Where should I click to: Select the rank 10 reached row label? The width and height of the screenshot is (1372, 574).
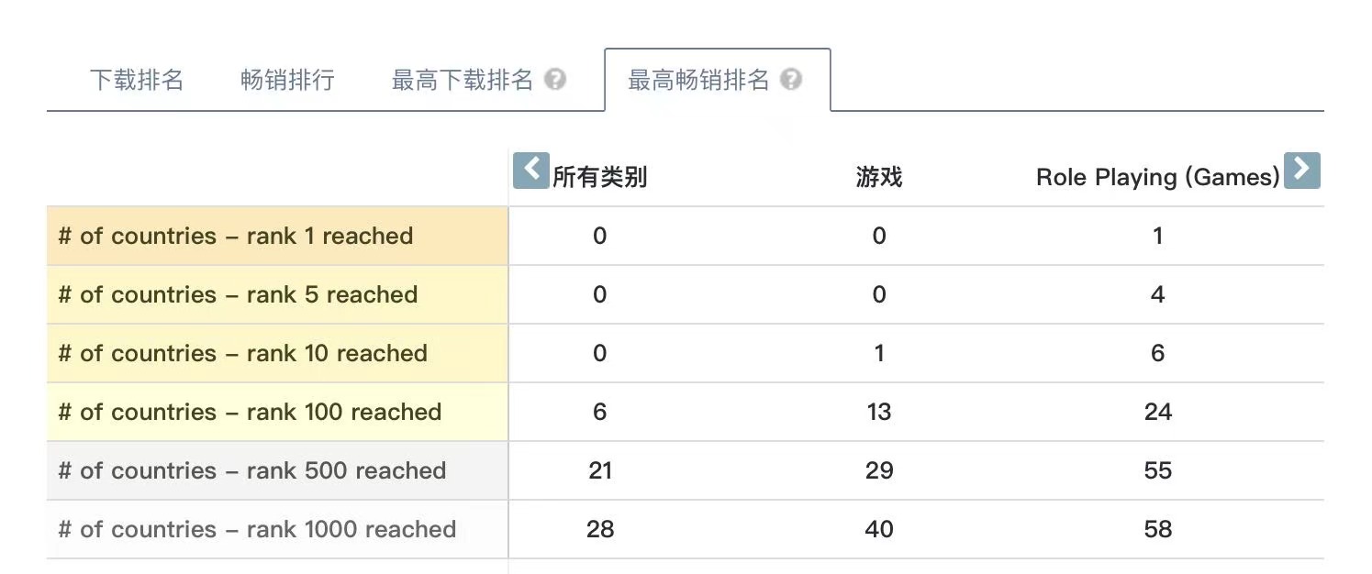point(277,353)
